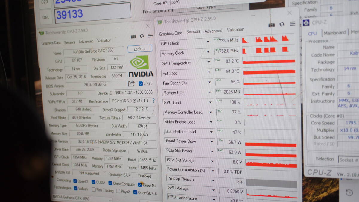This screenshot has height=202, width=359.
Task: Toggle the UEFI checkbox
Action: point(141,84)
